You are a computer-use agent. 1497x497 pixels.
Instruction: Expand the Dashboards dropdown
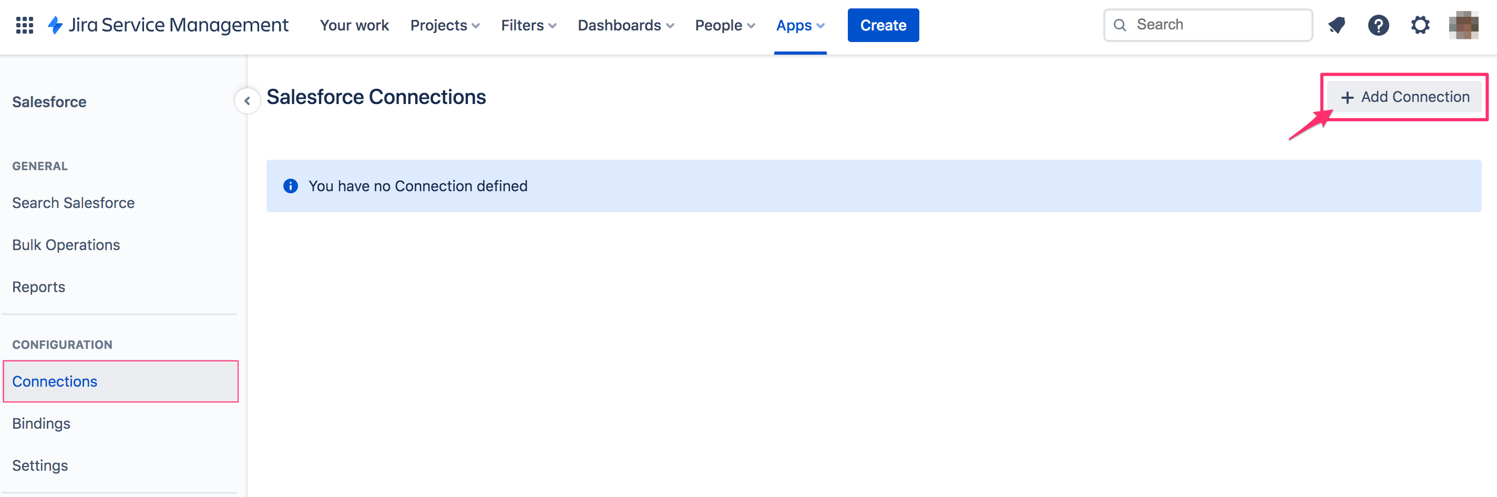pyautogui.click(x=626, y=25)
